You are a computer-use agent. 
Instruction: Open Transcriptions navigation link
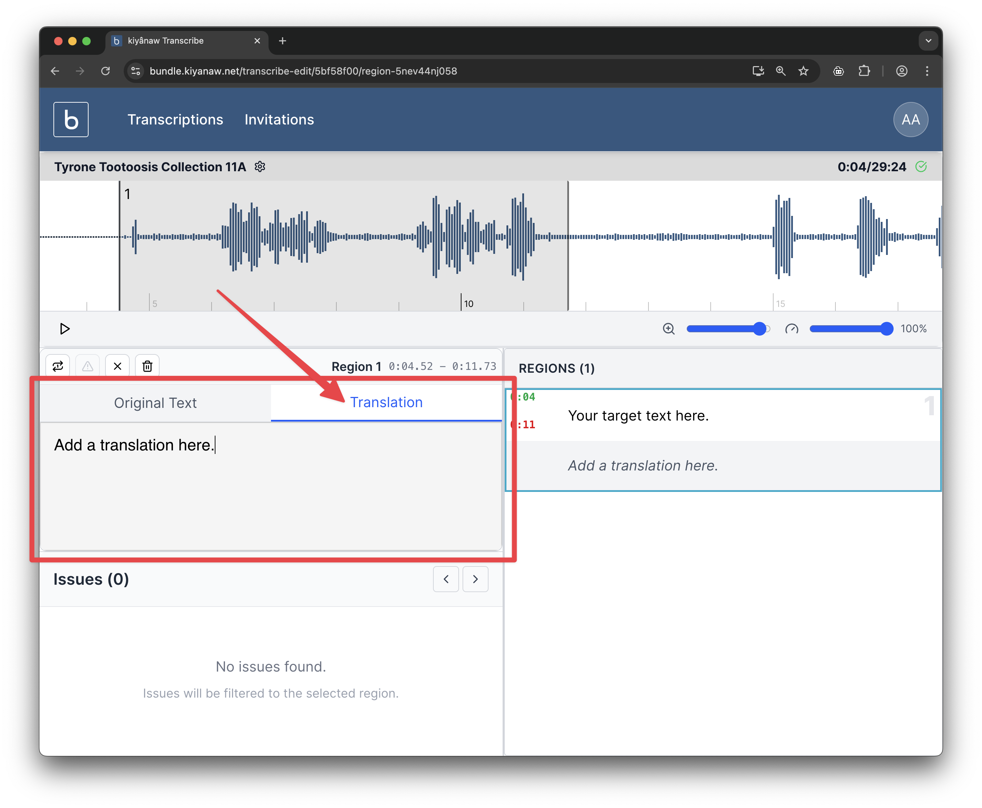[175, 120]
